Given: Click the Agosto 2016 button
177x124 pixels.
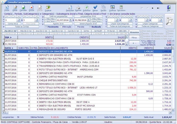Looking at the screenshot, I should click(x=58, y=24).
